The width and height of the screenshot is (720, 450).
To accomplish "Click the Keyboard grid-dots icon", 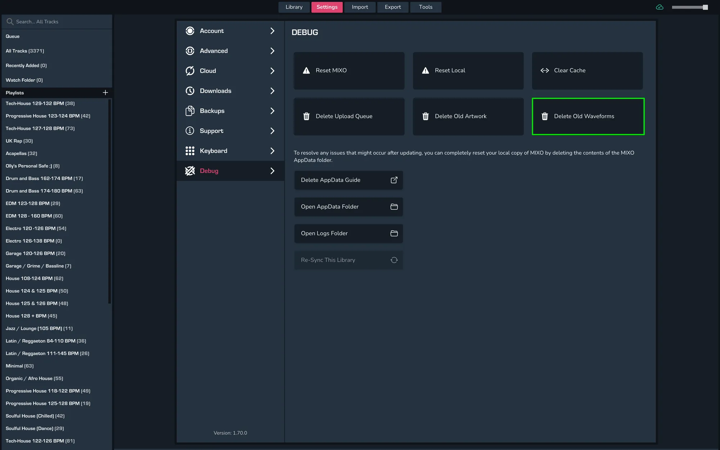I will click(190, 151).
